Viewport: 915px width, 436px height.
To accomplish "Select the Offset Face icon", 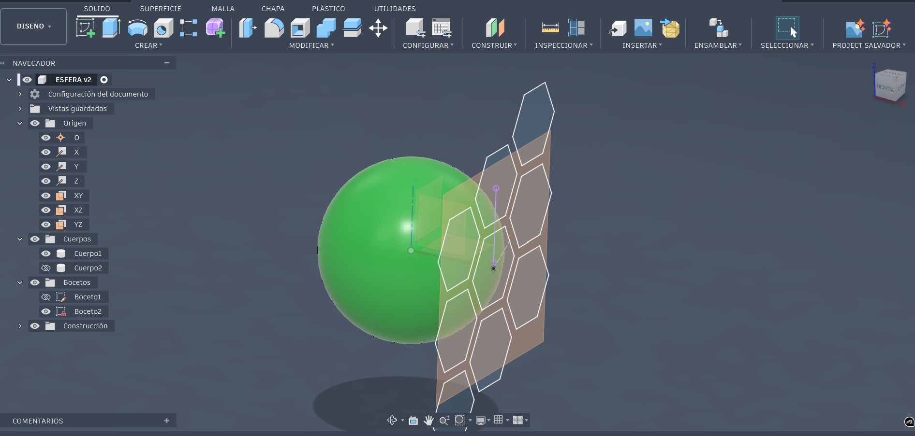I will click(352, 28).
